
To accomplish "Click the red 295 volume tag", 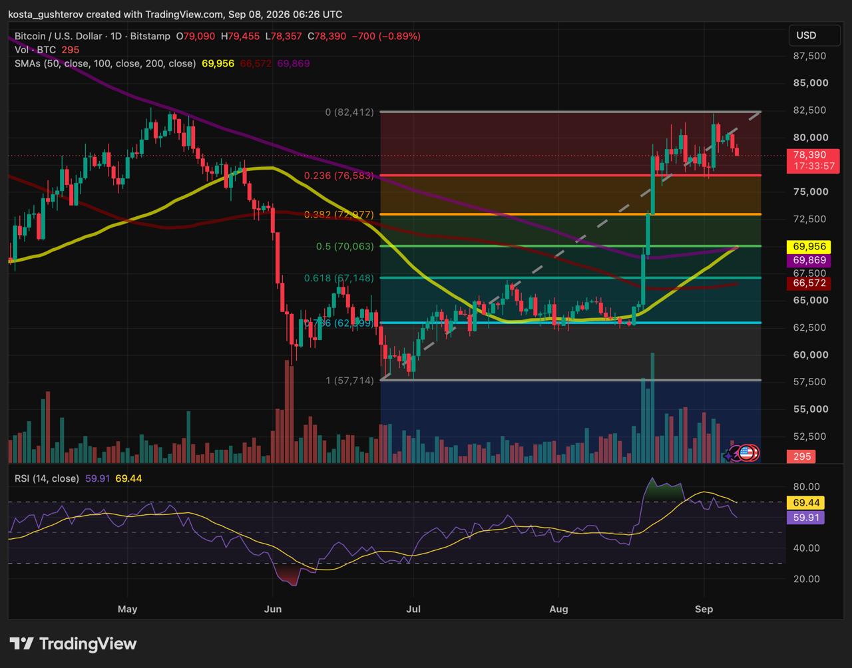I will (x=799, y=457).
